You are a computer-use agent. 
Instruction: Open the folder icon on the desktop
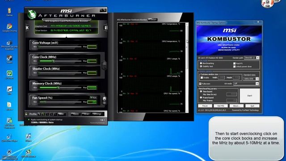pyautogui.click(x=9, y=106)
